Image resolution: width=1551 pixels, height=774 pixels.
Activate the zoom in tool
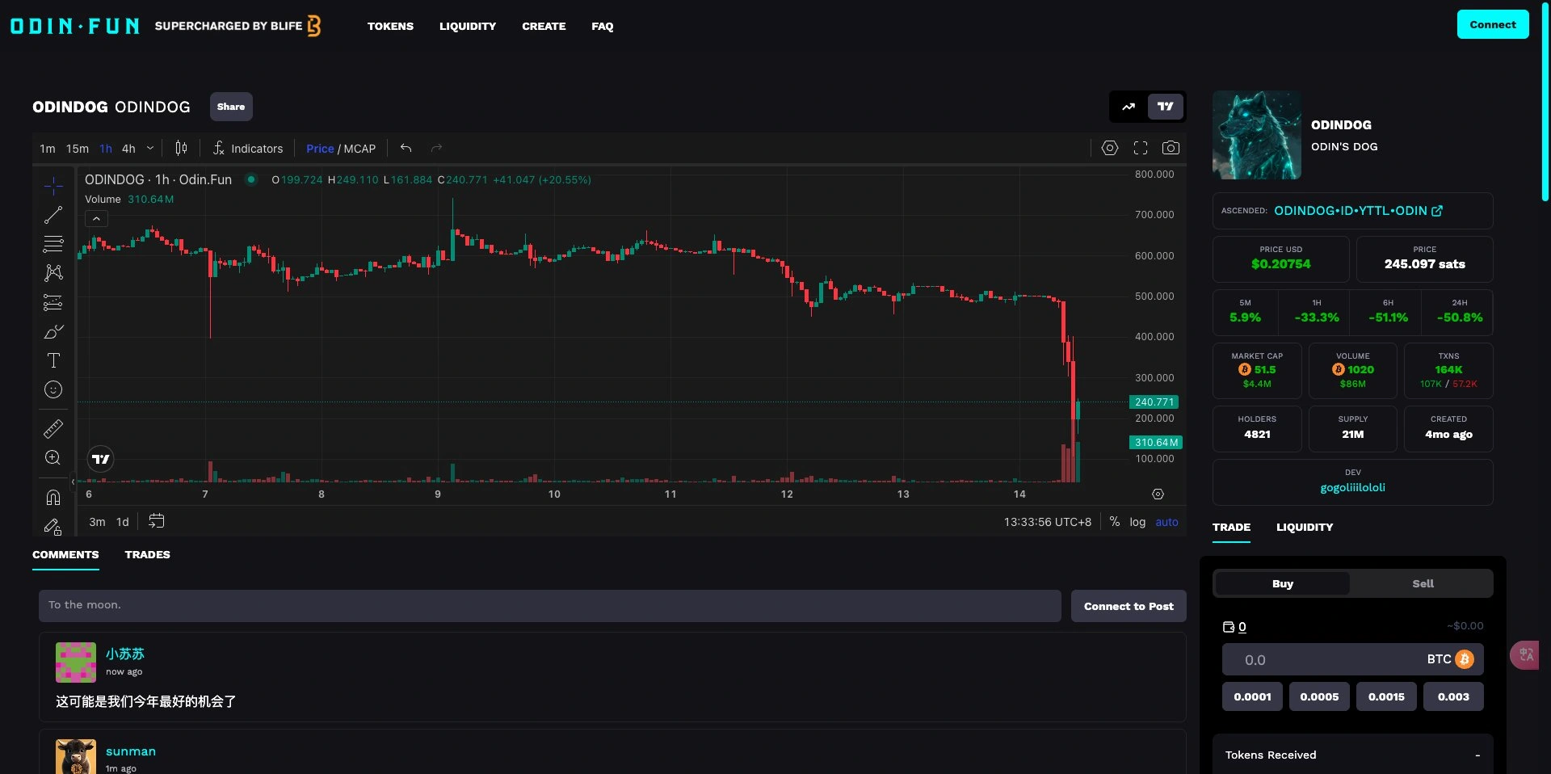[53, 457]
